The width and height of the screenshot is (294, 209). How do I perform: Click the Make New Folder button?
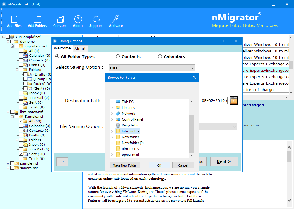pyautogui.click(x=125, y=165)
